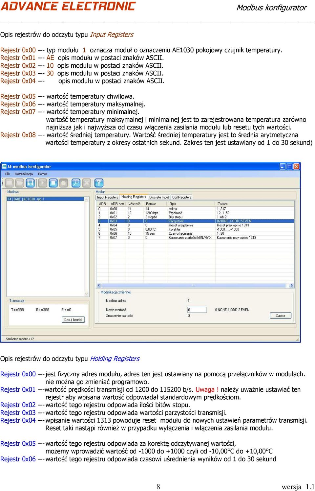Click the module list scroll-down arrow
The image size is (315, 491).
(x=87, y=293)
